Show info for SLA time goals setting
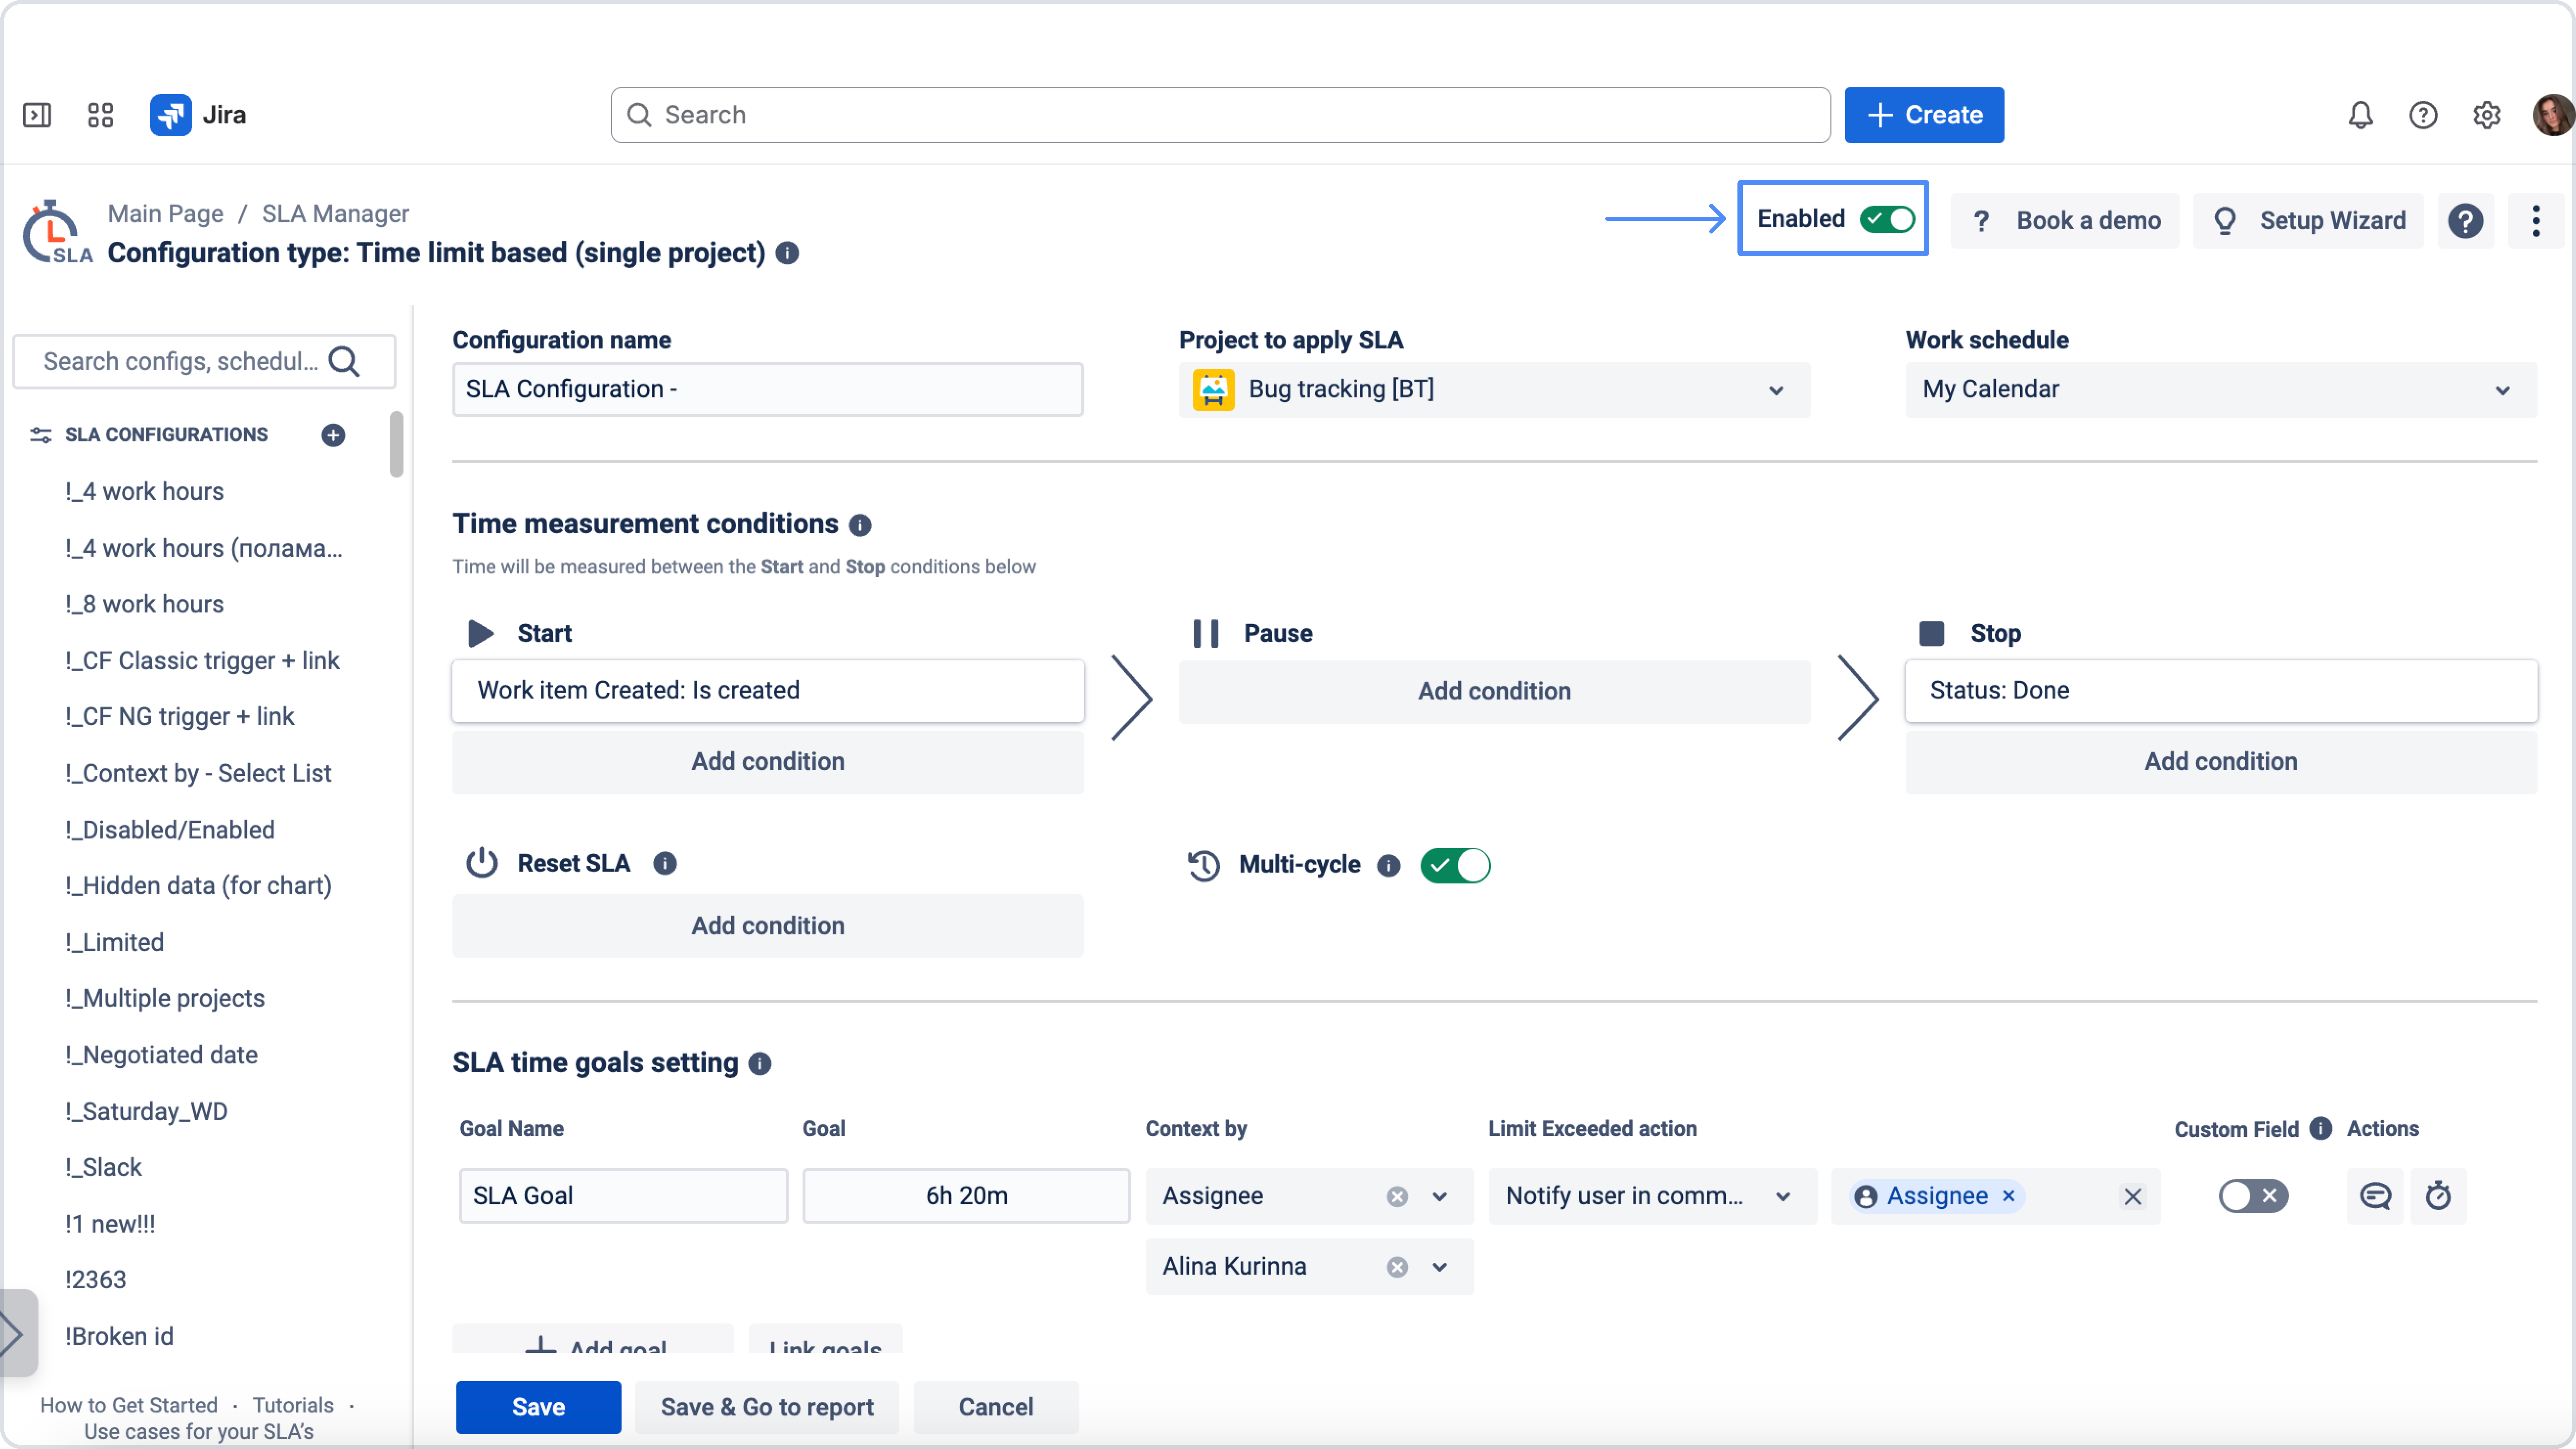This screenshot has width=2576, height=1449. coord(760,1063)
